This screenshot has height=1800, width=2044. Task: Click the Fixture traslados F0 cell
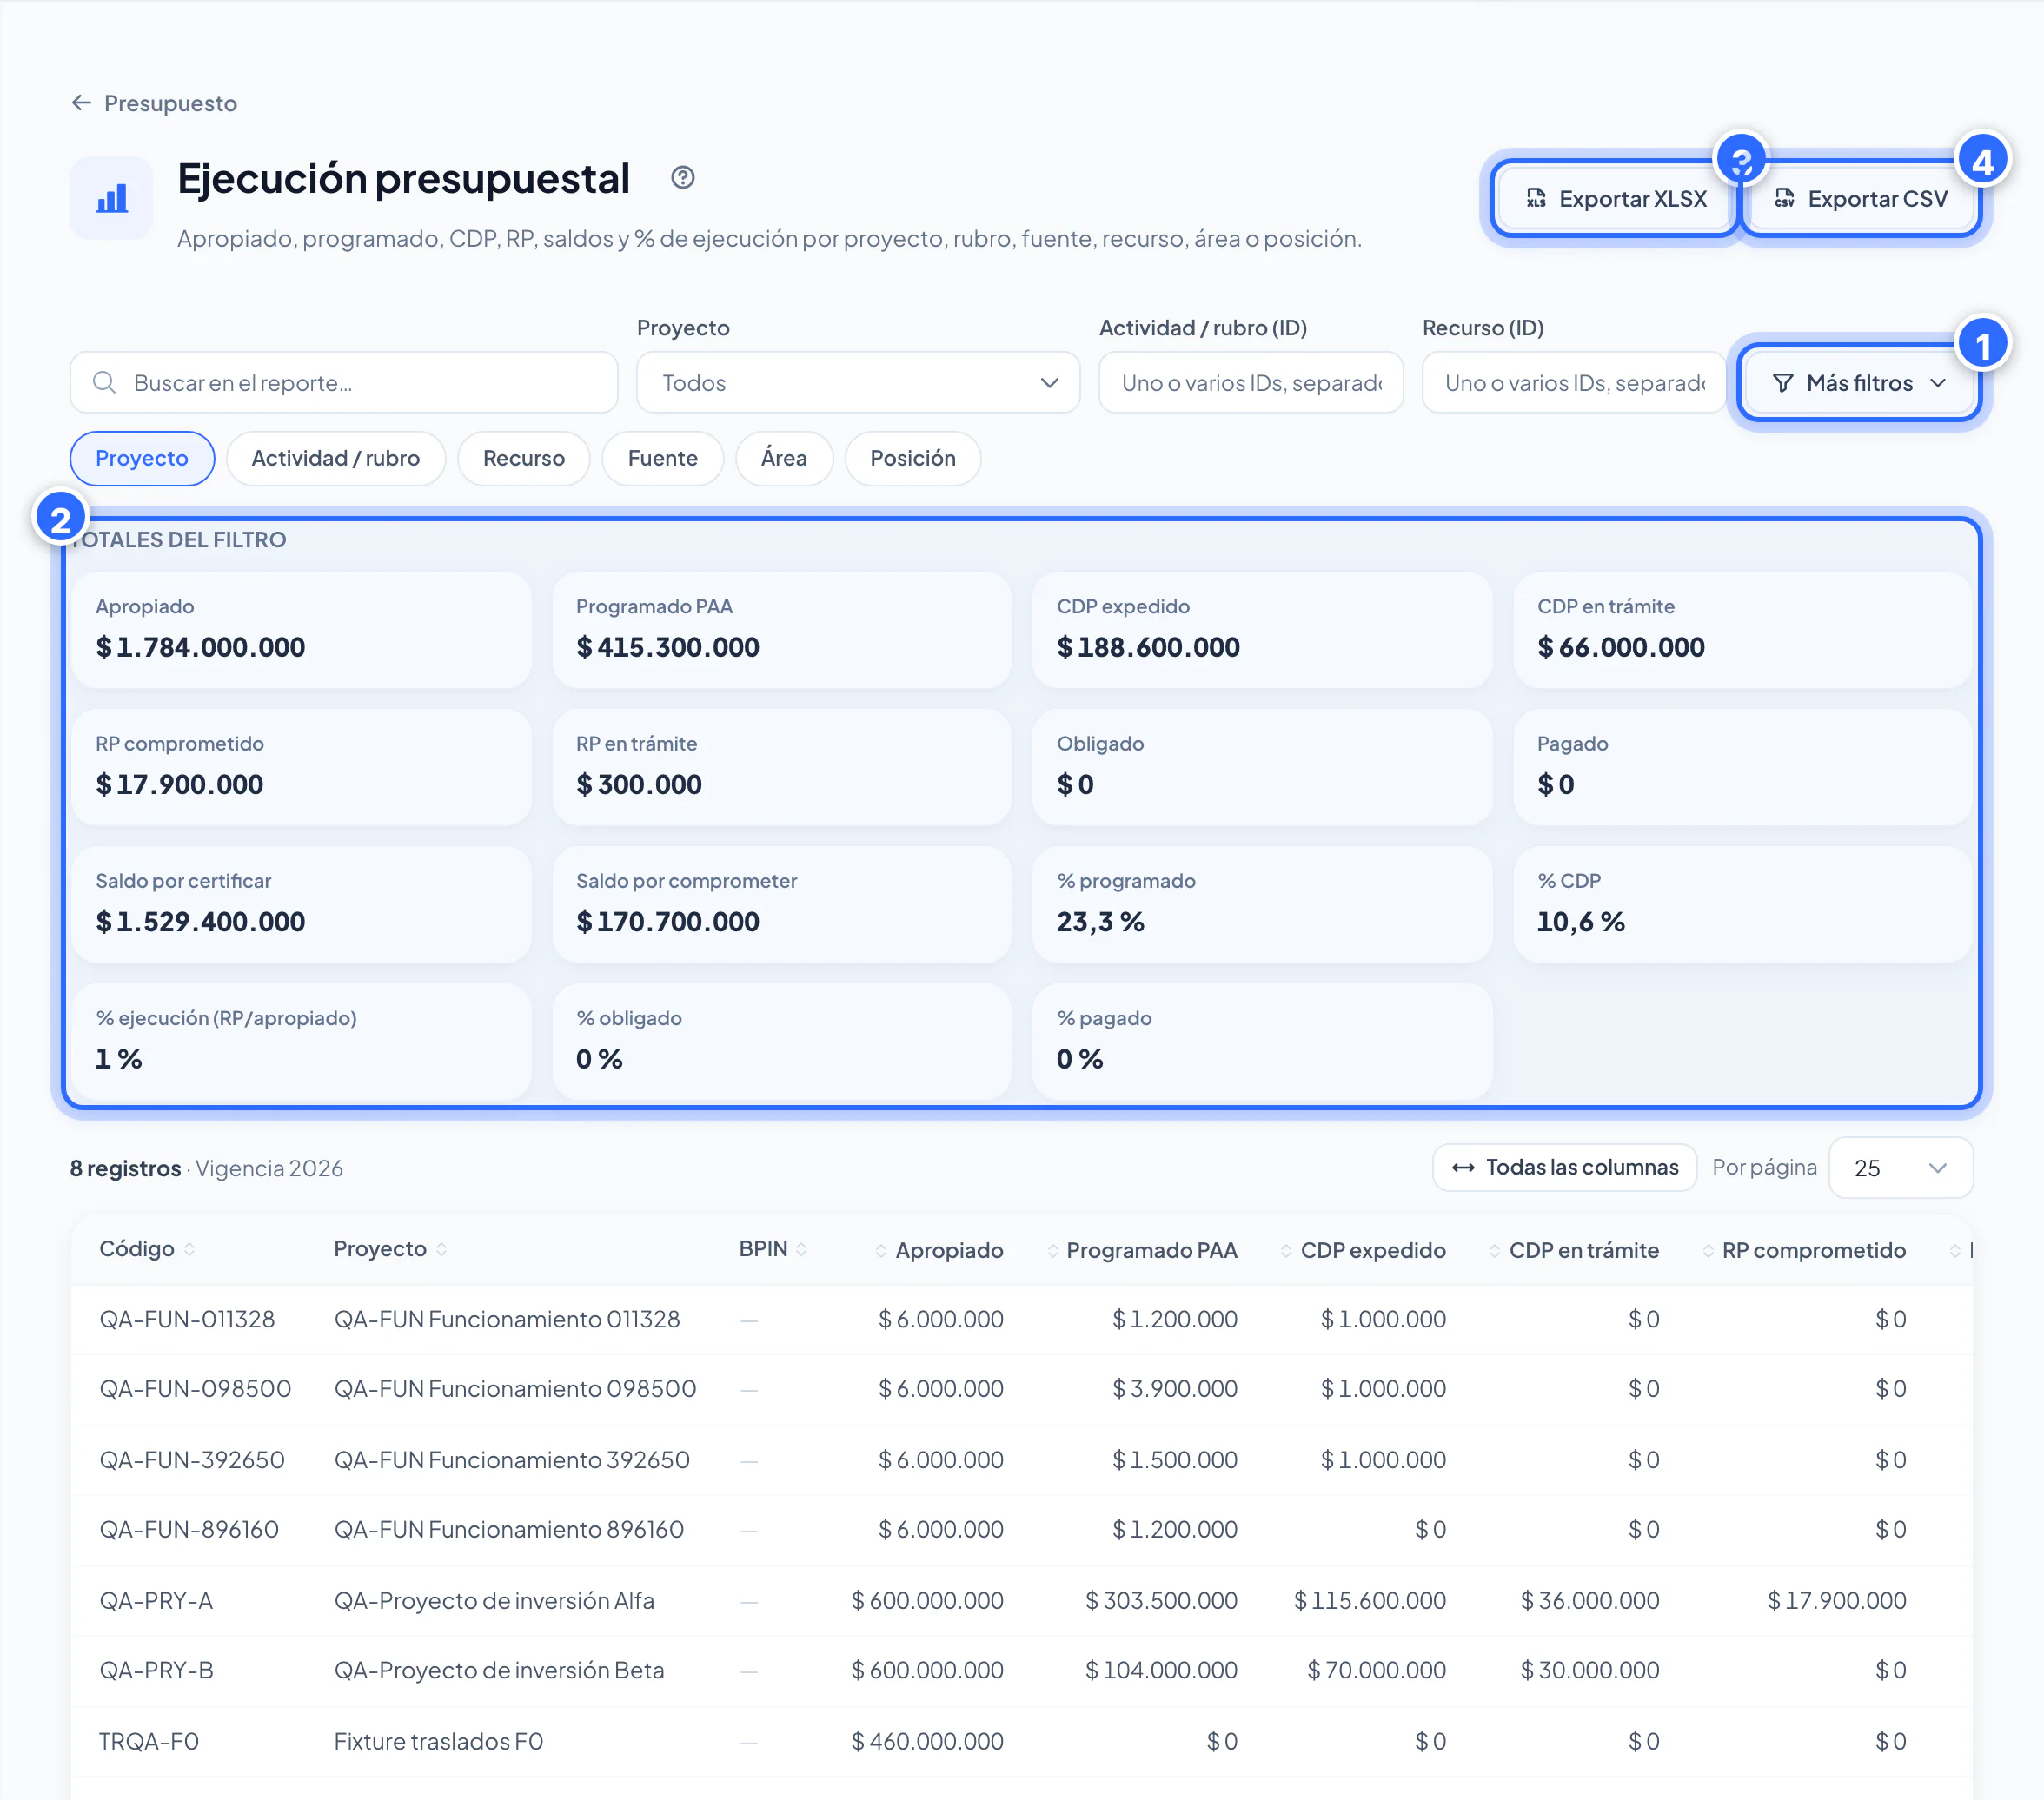(x=438, y=1742)
